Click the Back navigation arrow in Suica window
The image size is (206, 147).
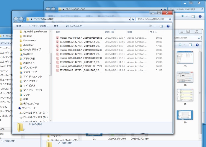(16, 19)
